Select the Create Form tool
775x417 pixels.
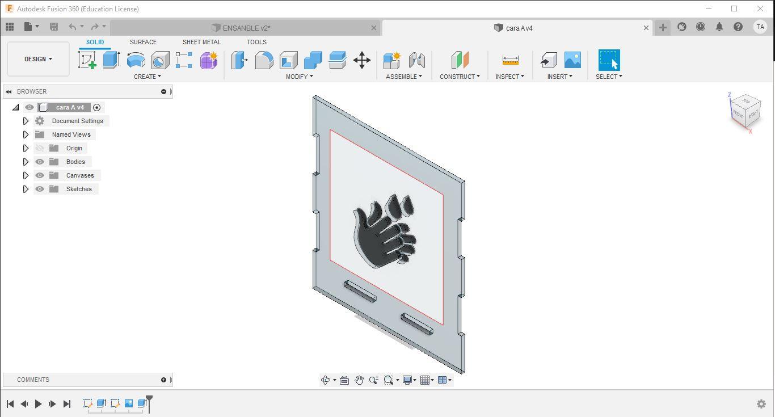208,60
